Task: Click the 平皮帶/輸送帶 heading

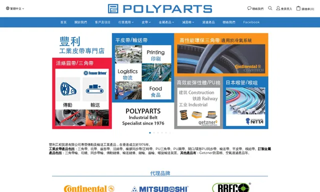Action: tap(131, 40)
